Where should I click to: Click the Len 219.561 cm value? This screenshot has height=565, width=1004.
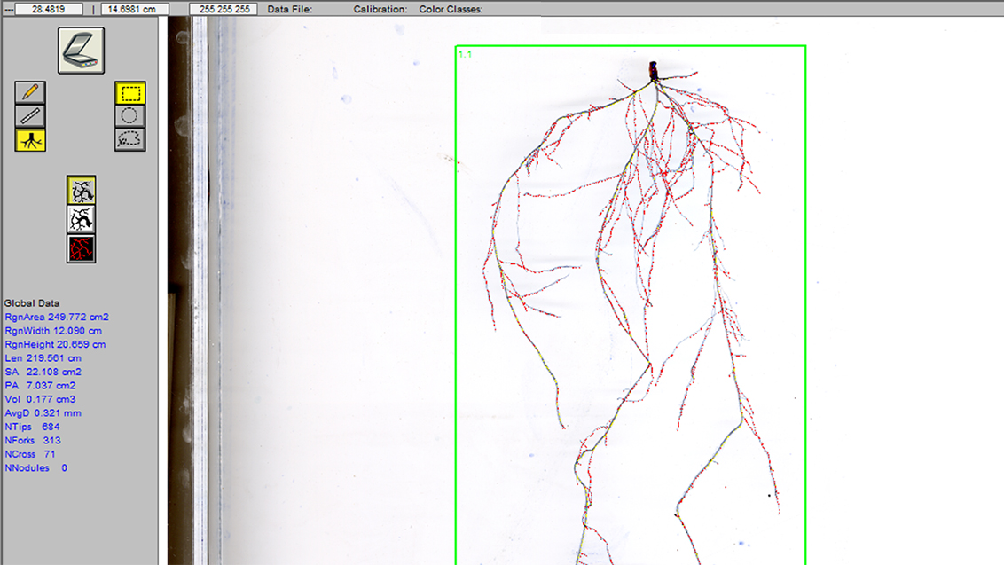point(43,358)
